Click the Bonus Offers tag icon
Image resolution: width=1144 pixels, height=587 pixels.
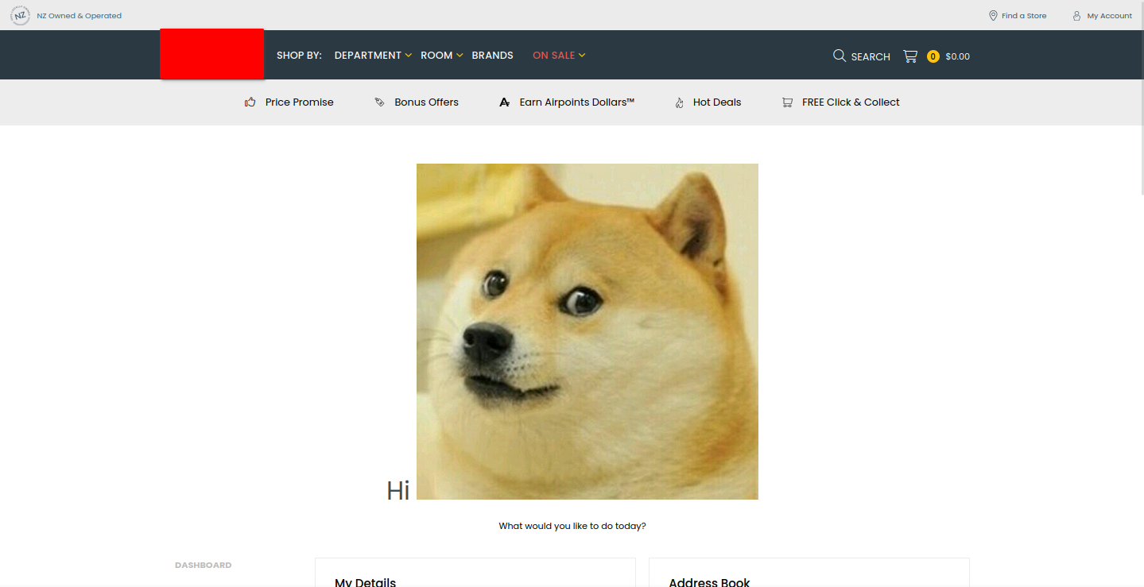click(379, 102)
